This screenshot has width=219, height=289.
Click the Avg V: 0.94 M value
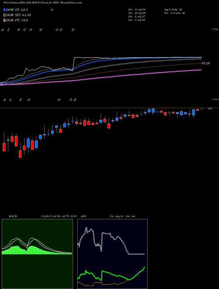click(174, 10)
